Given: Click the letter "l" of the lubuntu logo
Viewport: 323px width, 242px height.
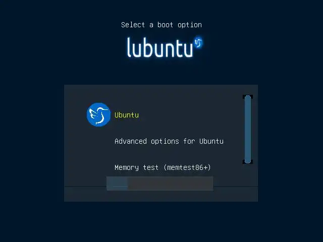Looking at the screenshot, I should [x=129, y=47].
